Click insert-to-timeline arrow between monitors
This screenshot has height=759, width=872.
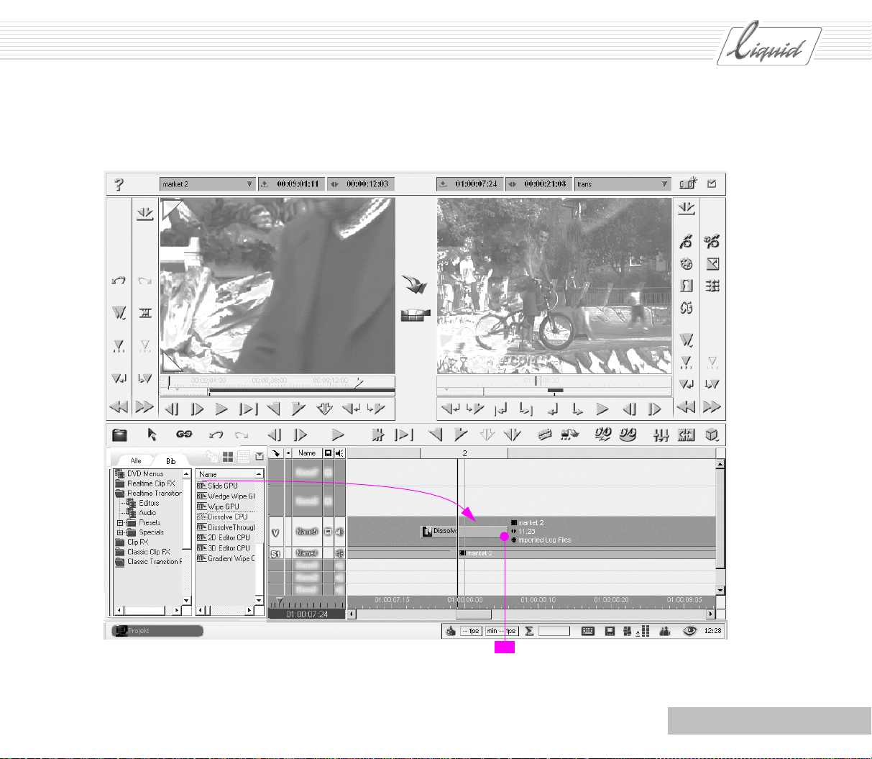coord(415,284)
